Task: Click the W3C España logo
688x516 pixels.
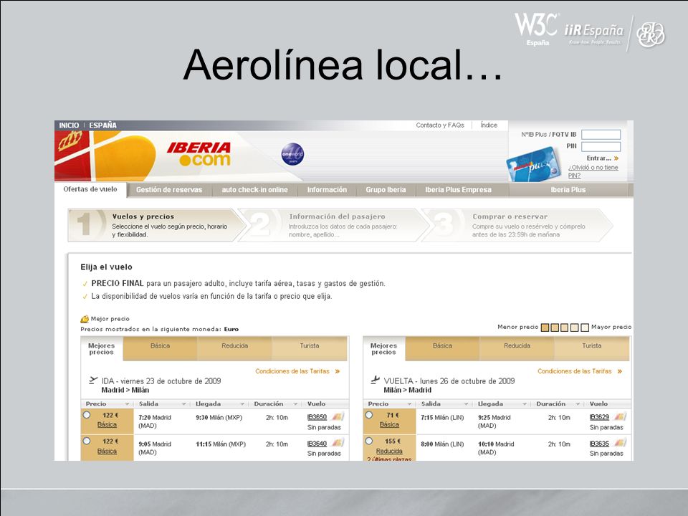Action: click(537, 29)
